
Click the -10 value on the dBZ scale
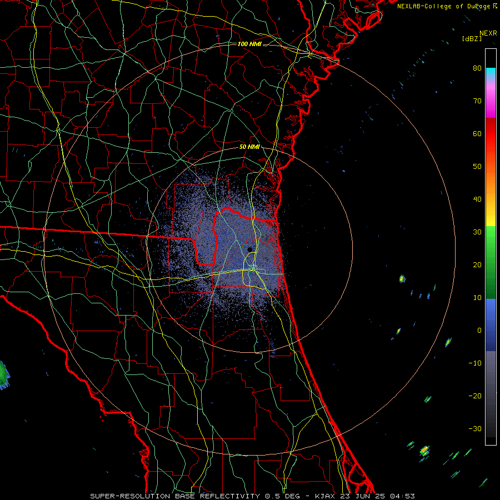click(475, 363)
